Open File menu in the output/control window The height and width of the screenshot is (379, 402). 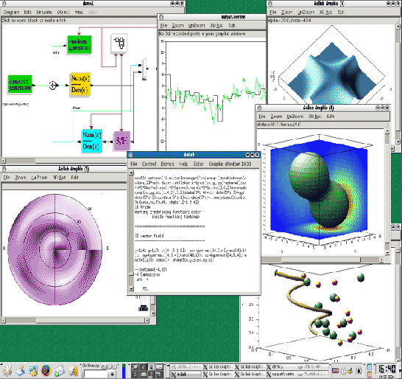tap(163, 25)
